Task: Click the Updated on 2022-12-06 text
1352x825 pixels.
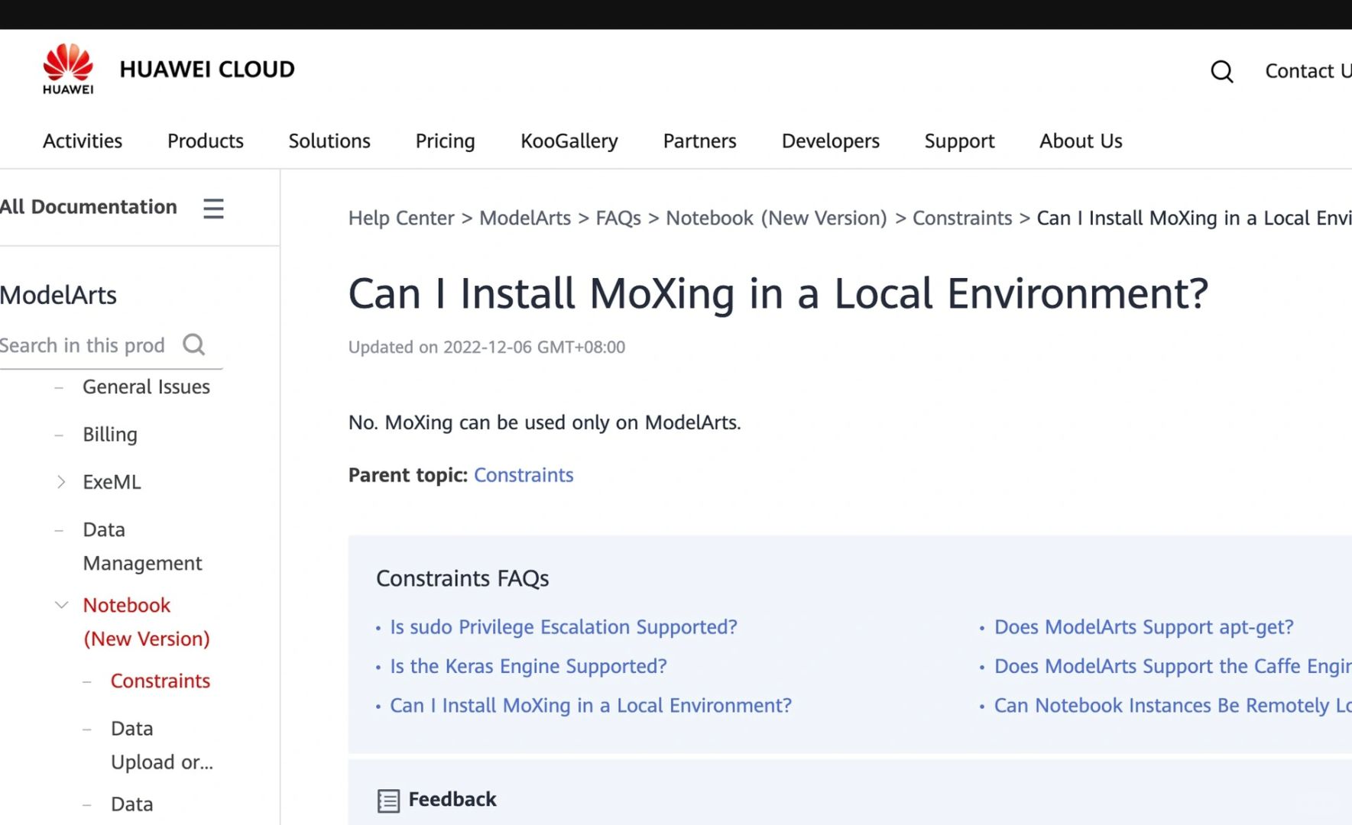Action: pos(487,348)
